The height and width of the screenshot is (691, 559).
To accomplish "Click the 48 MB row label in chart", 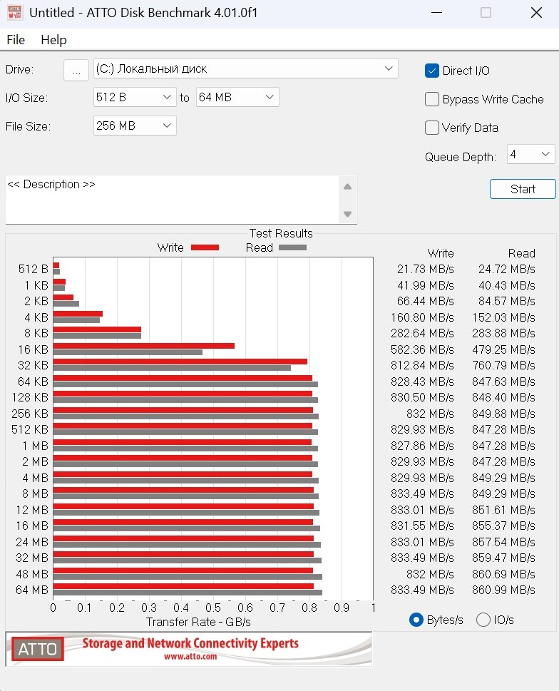I will pyautogui.click(x=32, y=574).
